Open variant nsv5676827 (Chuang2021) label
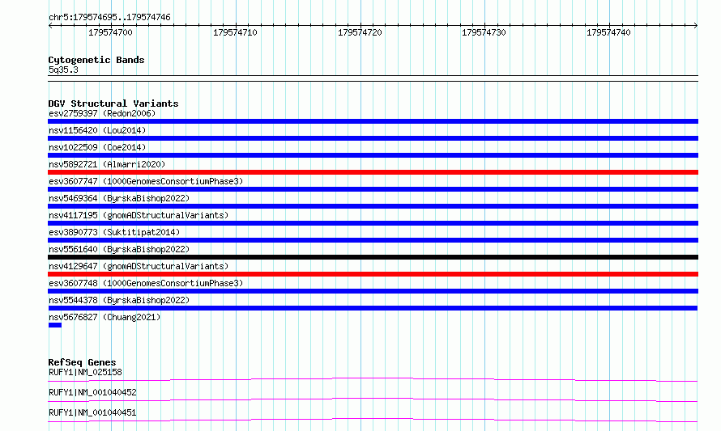This screenshot has width=721, height=431. pyautogui.click(x=105, y=317)
